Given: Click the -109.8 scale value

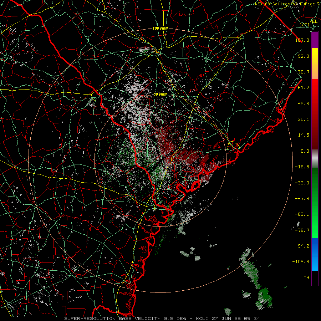Looking at the screenshot, I should tap(301, 262).
